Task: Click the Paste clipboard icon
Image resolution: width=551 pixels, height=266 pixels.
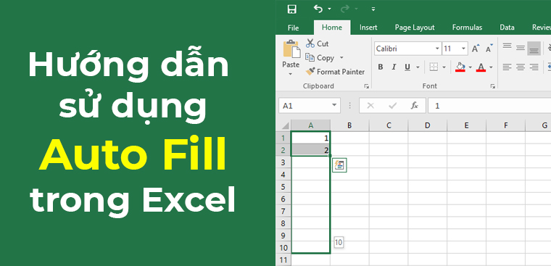Action: 291,49
